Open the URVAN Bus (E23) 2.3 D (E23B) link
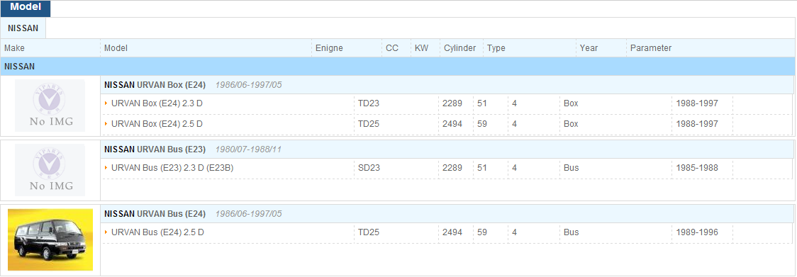The width and height of the screenshot is (797, 277). click(x=172, y=167)
